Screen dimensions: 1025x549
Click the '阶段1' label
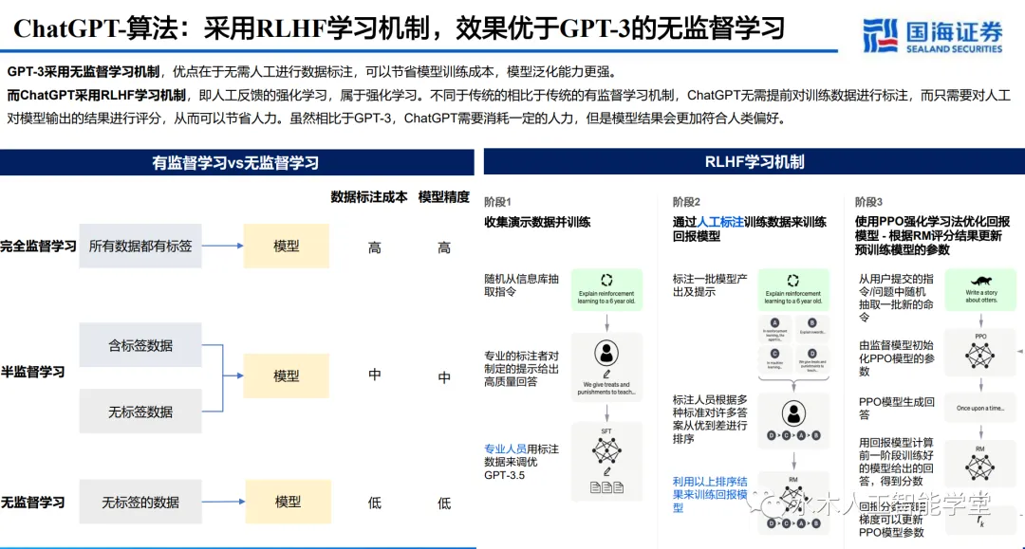point(497,202)
